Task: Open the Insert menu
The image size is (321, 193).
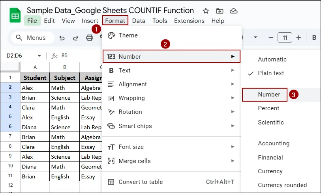Action: 90,20
